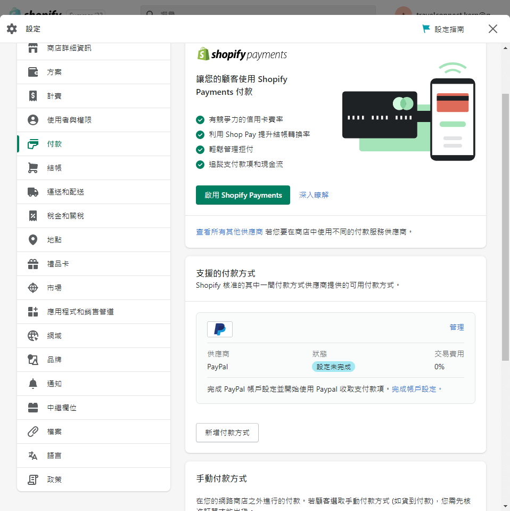Select 政策 in the sidebar
The width and height of the screenshot is (510, 511).
pos(94,480)
